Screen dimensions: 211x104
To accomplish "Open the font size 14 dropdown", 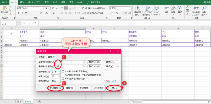I will (x=49, y=8).
